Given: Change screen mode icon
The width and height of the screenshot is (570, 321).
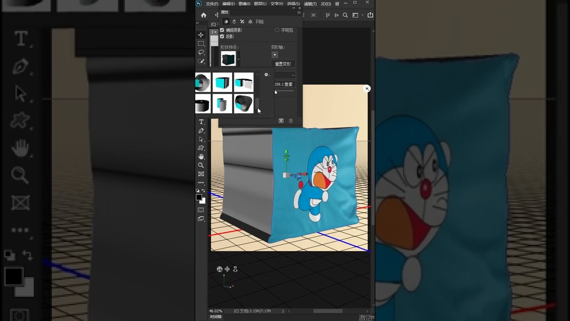Looking at the screenshot, I should tap(201, 219).
